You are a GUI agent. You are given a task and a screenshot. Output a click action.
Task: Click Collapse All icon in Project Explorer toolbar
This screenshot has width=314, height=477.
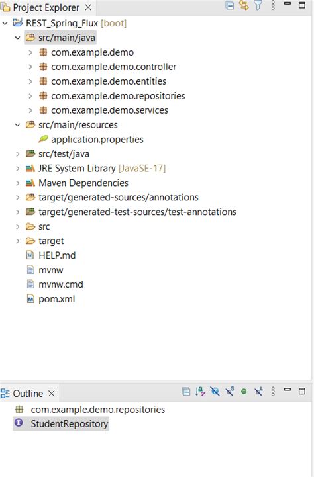click(230, 5)
